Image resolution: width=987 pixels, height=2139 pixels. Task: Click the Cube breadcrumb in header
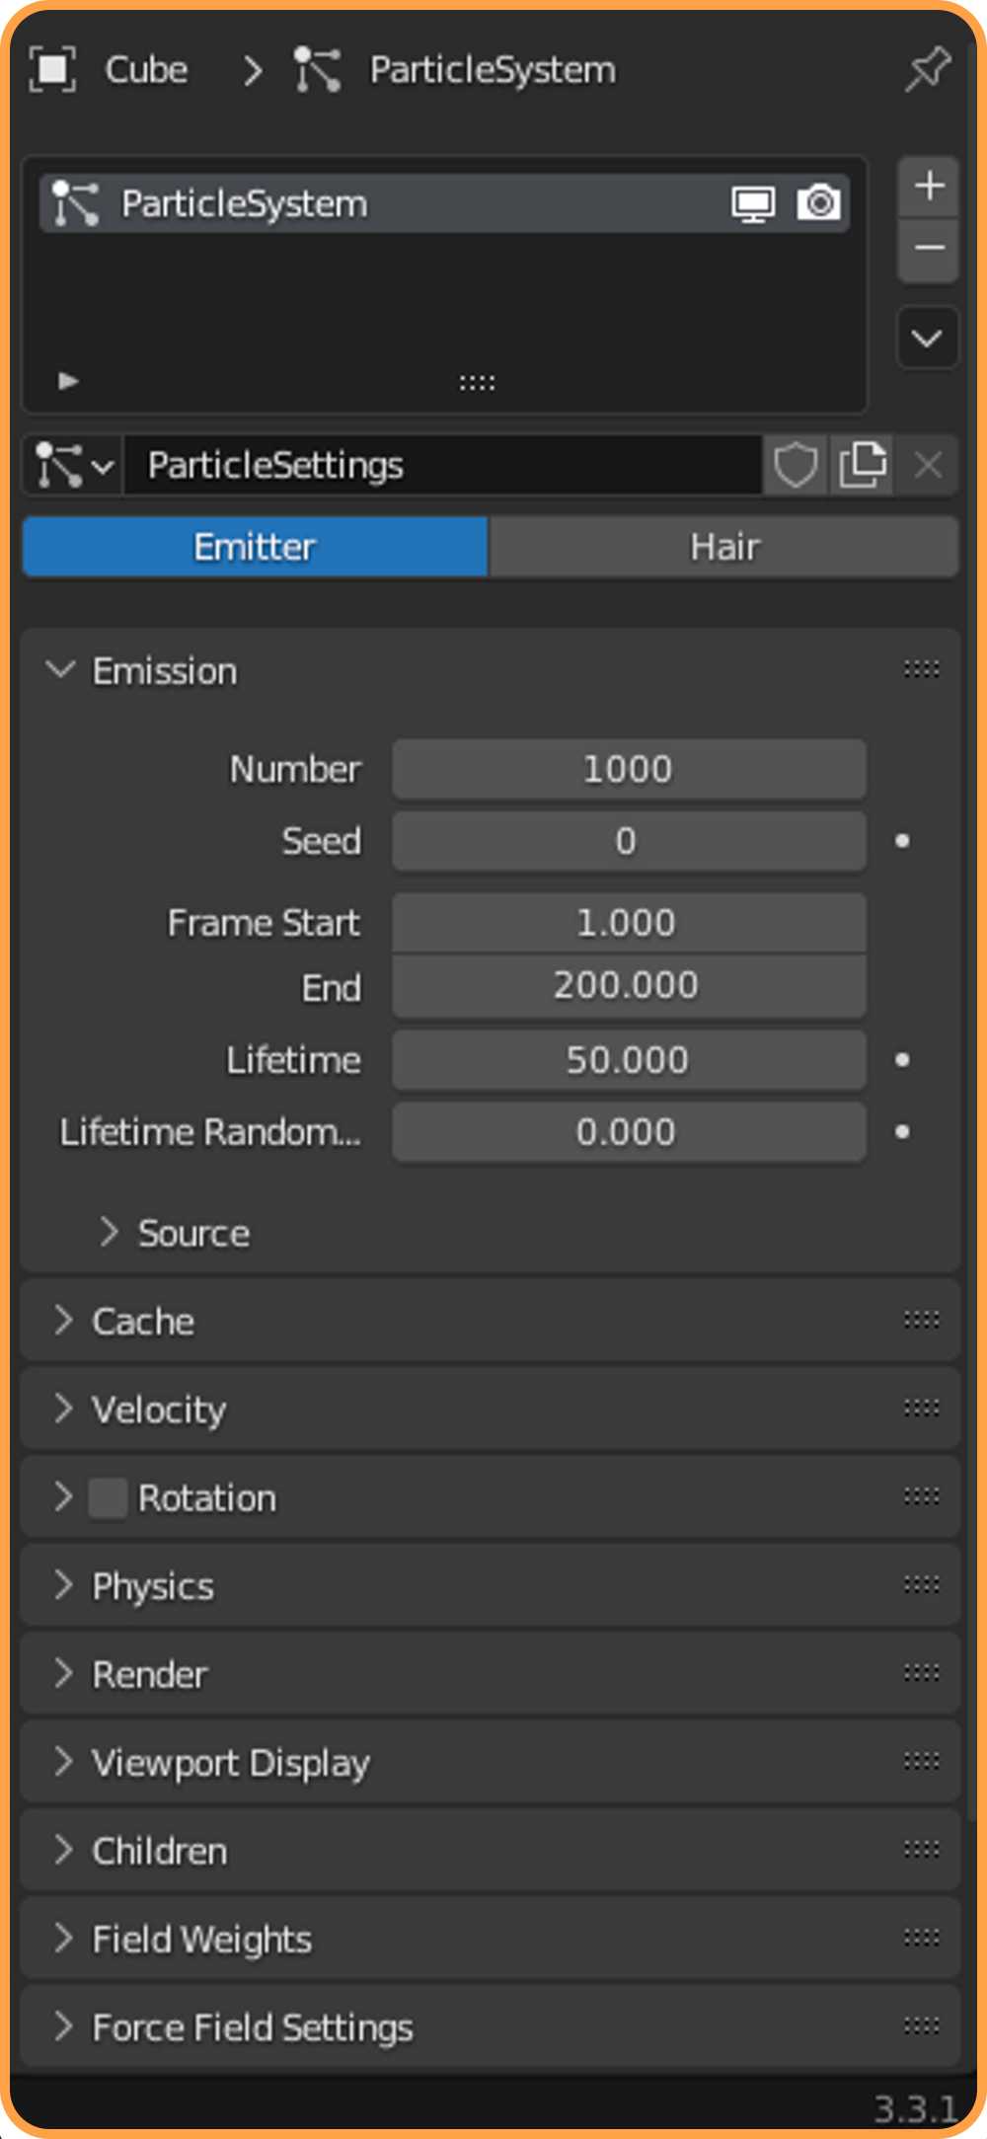pyautogui.click(x=146, y=70)
